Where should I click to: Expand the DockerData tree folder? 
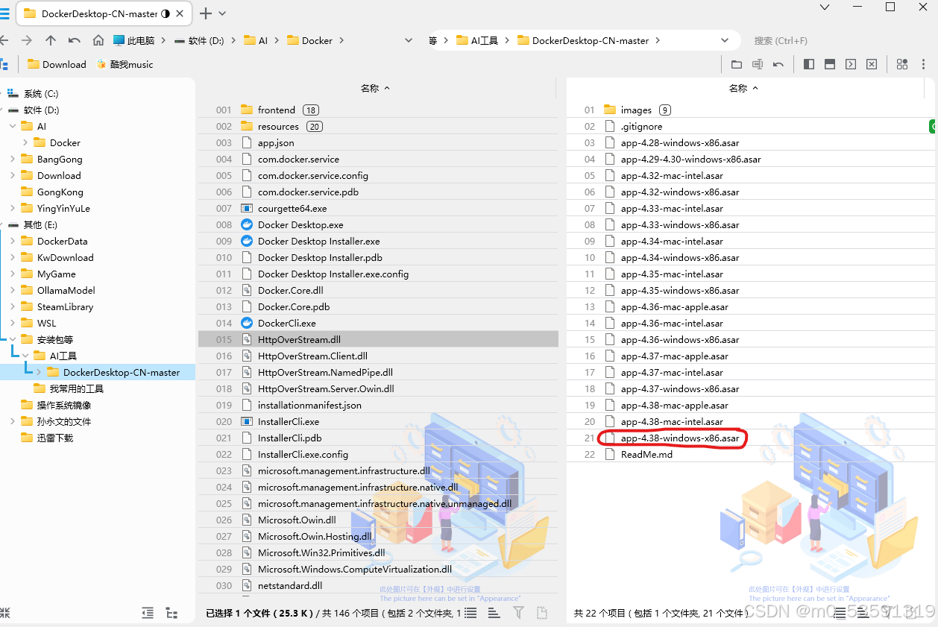(x=13, y=241)
